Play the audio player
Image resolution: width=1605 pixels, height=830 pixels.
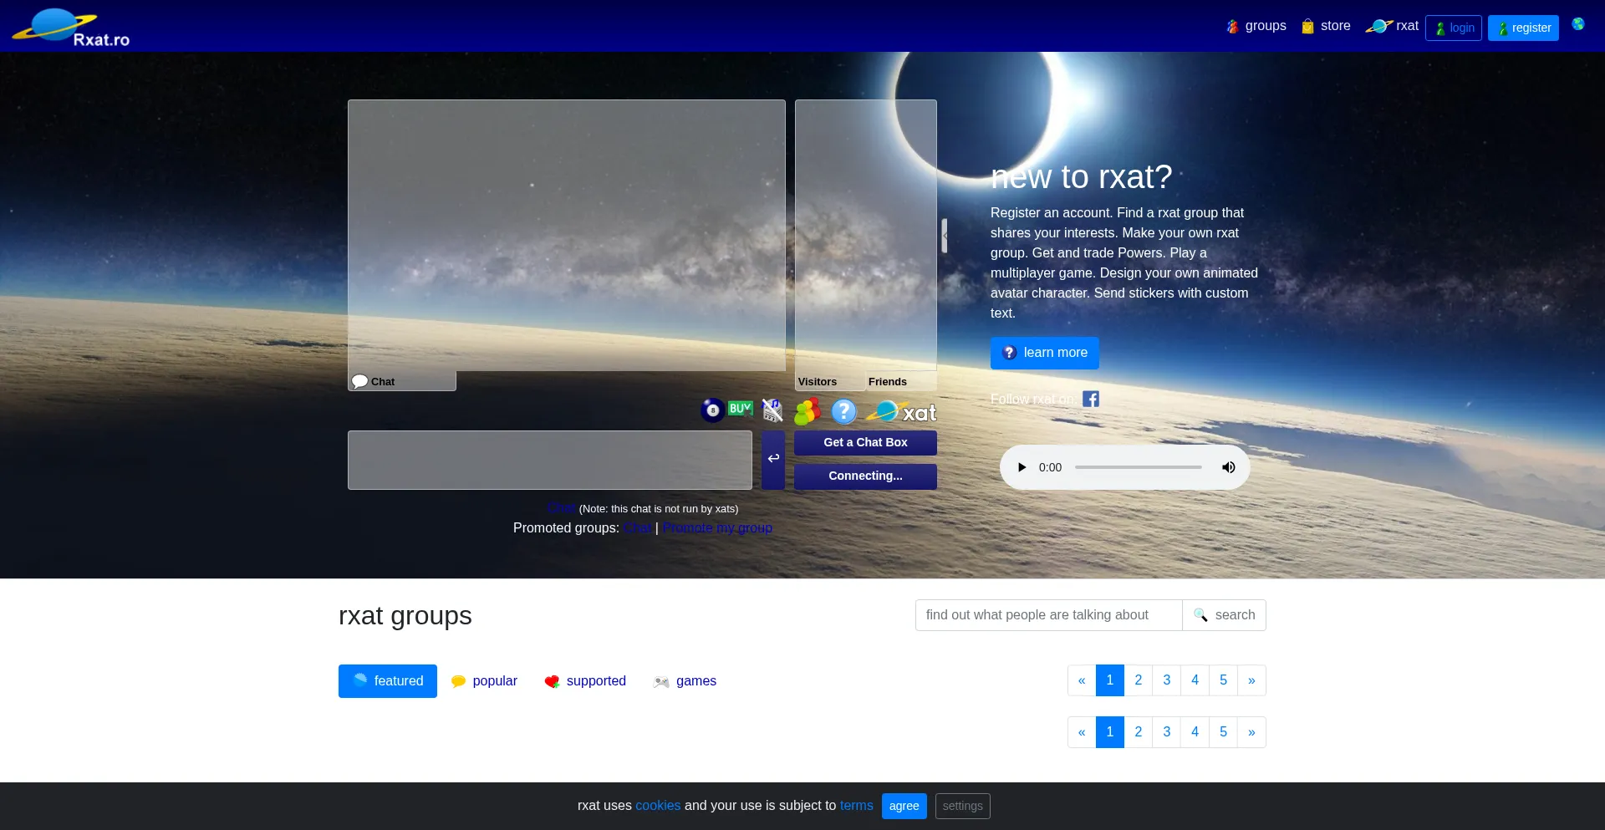pyautogui.click(x=1022, y=467)
